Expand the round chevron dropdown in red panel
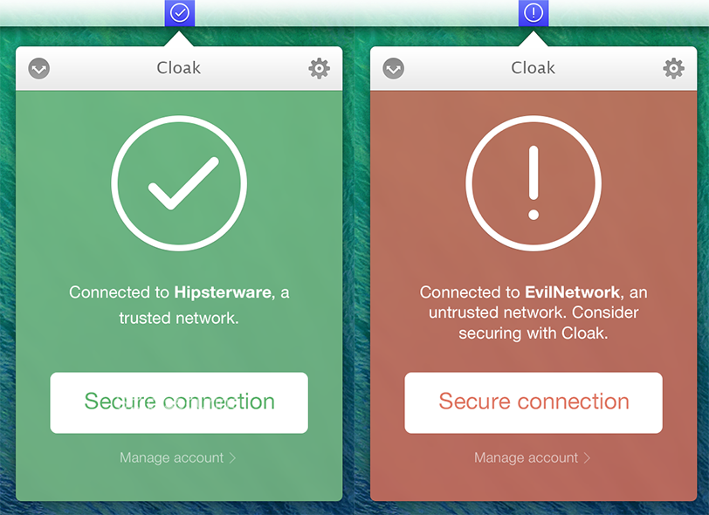709x515 pixels. (x=394, y=68)
